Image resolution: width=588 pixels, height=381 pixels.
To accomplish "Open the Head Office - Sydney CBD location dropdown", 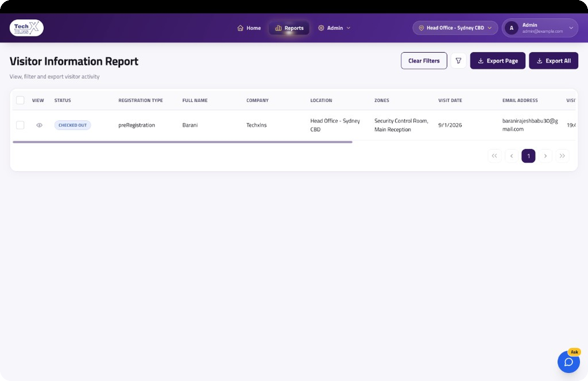I will (455, 28).
